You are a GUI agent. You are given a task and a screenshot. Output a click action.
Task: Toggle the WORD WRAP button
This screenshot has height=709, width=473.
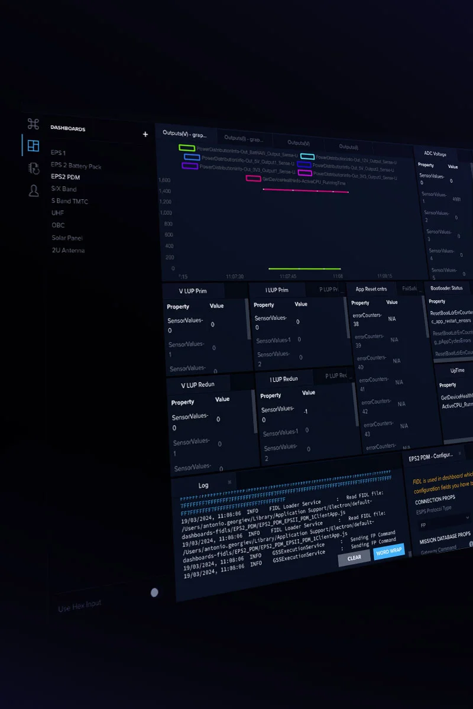[x=388, y=552]
